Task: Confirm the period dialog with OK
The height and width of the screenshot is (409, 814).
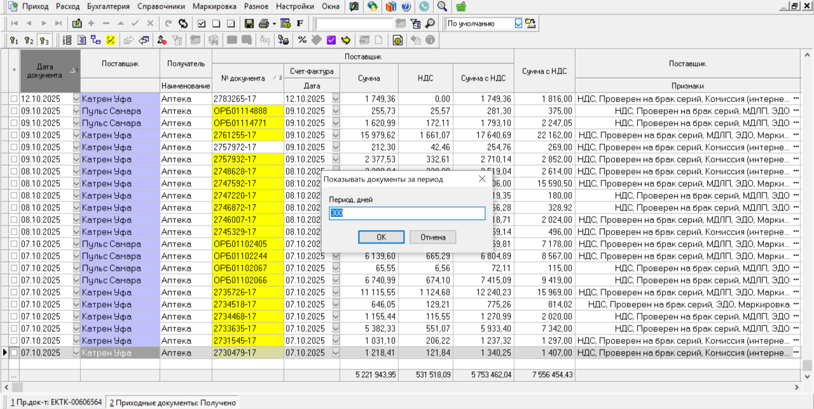Action: [x=381, y=237]
